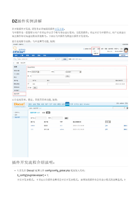Open the development manual hyperlink
The width and height of the screenshot is (140, 198).
pos(59,29)
